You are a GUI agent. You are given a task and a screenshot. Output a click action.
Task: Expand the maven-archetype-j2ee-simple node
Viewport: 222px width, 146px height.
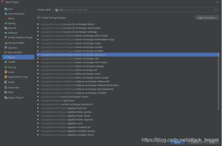point(38,36)
